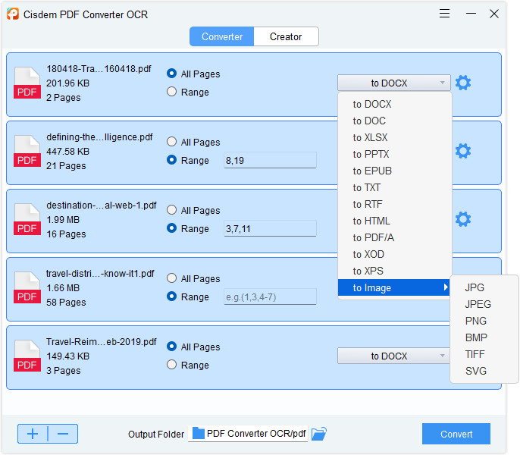Switch to the Converter tab
Image resolution: width=520 pixels, height=455 pixels.
point(222,36)
